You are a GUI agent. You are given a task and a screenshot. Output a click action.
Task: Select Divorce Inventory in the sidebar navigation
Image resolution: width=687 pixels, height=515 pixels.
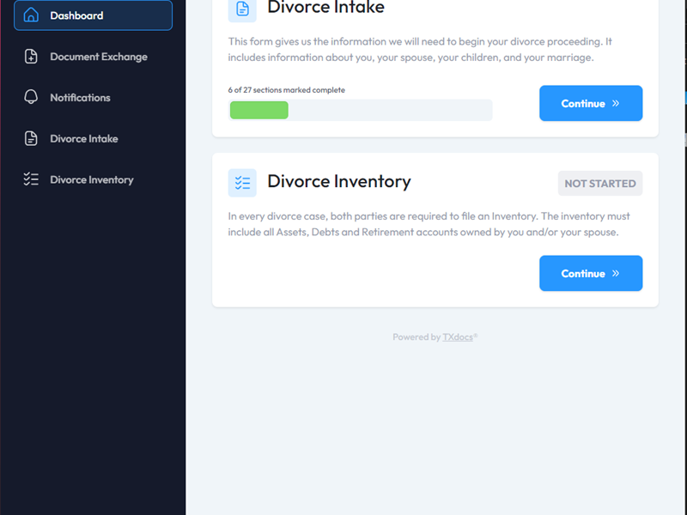[92, 180]
